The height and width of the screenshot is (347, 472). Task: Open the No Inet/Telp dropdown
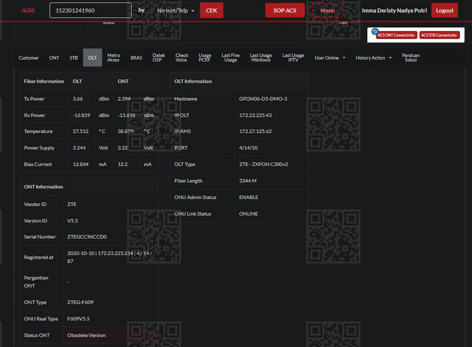click(175, 10)
